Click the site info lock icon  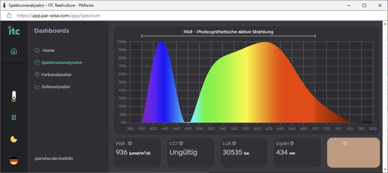pyautogui.click(x=9, y=15)
